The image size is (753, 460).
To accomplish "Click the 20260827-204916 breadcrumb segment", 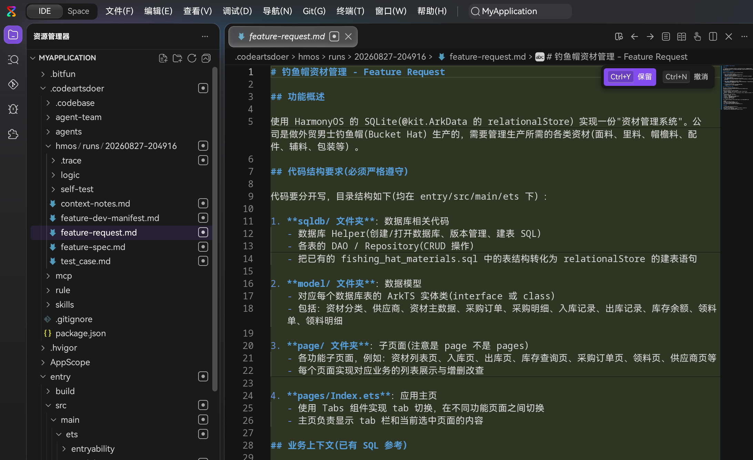I will tap(390, 57).
